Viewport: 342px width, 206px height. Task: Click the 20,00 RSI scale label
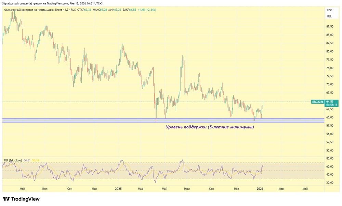pos(330,183)
